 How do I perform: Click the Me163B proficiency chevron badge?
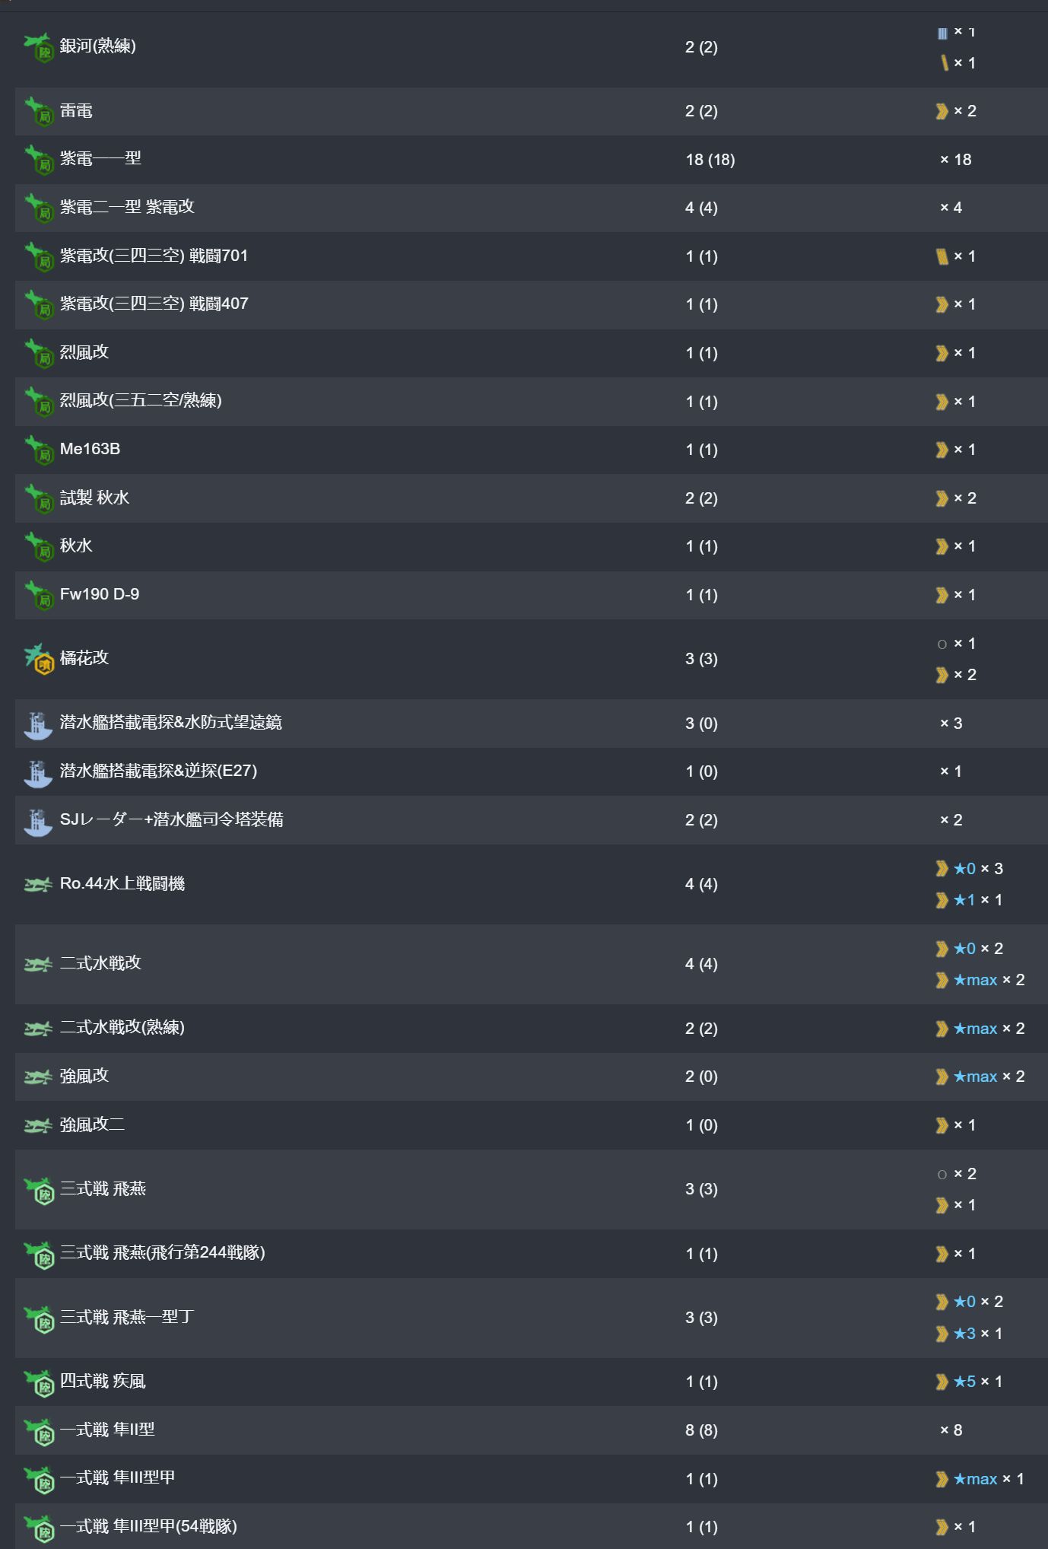(x=942, y=450)
